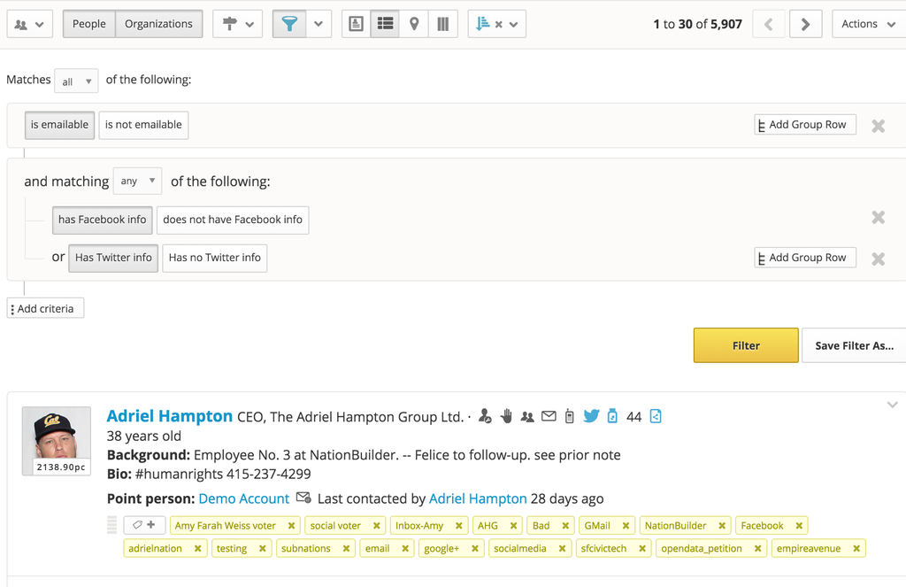906x587 pixels.
Task: Switch to profile card view icon
Action: [x=356, y=24]
